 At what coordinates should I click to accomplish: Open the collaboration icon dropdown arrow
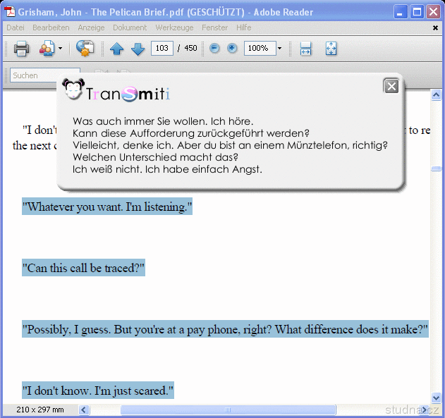(x=60, y=49)
